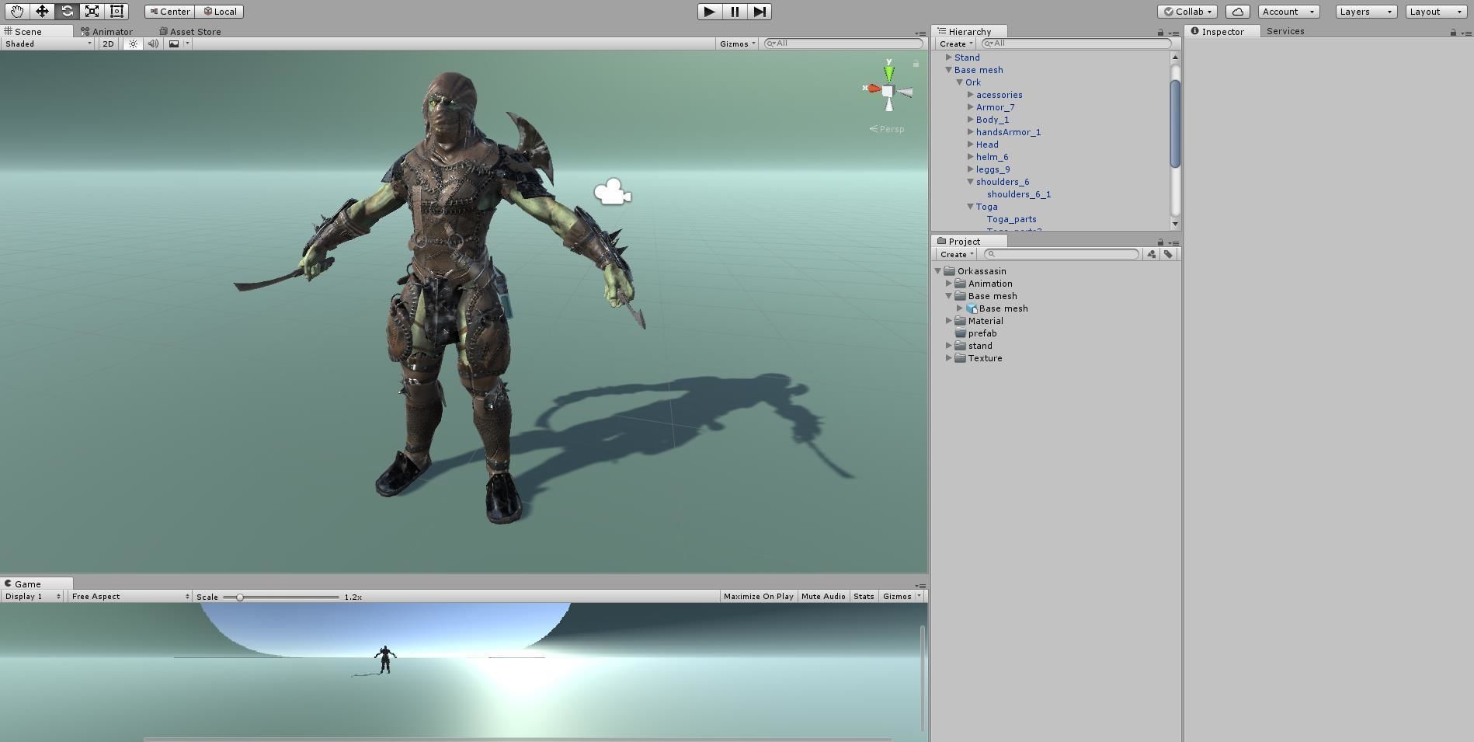Select the Move tool

click(42, 12)
